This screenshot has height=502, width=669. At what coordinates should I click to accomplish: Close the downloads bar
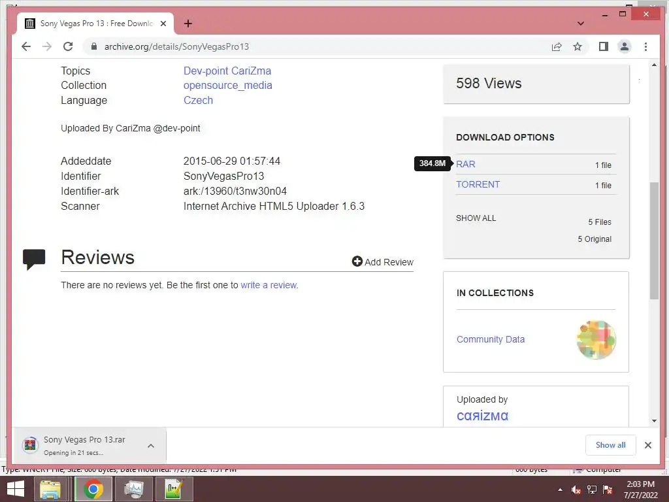[647, 445]
